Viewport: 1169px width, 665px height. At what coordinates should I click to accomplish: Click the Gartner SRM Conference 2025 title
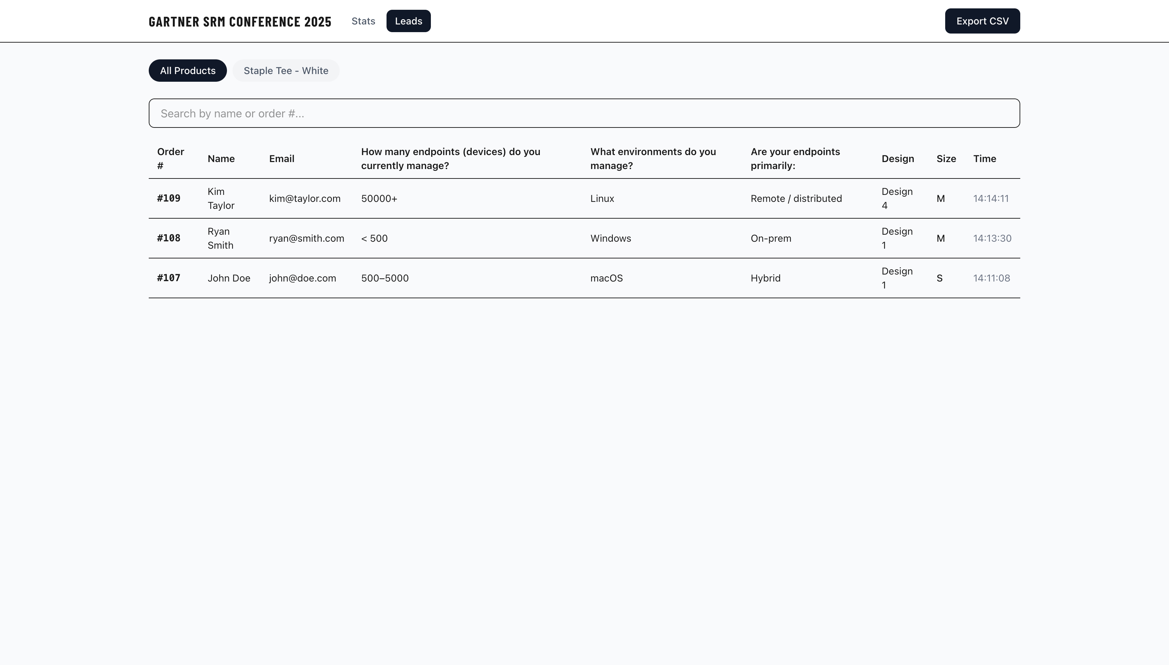pyautogui.click(x=240, y=21)
